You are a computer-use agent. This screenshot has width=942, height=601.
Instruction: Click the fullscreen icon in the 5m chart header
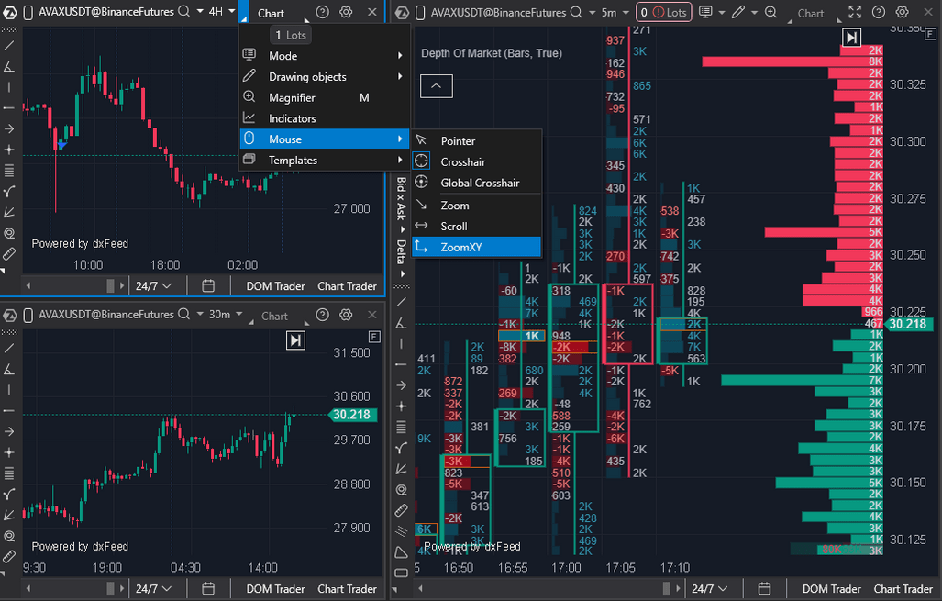[855, 12]
